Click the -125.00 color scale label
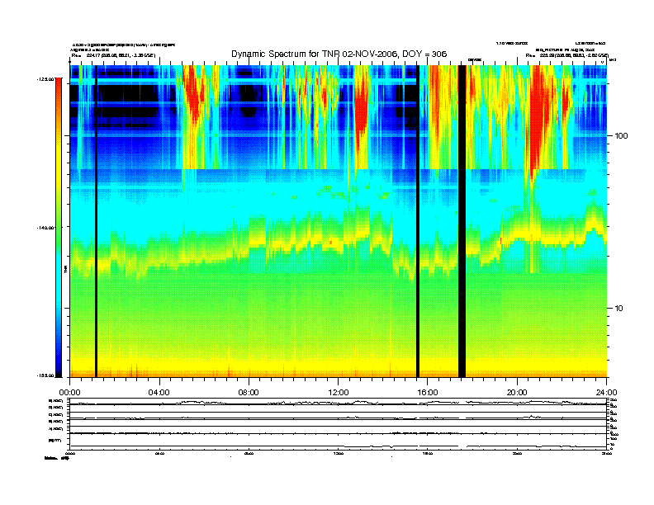 45,78
